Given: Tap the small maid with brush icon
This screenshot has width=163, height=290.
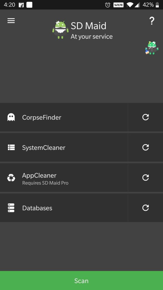Looking at the screenshot, I should pos(152,48).
